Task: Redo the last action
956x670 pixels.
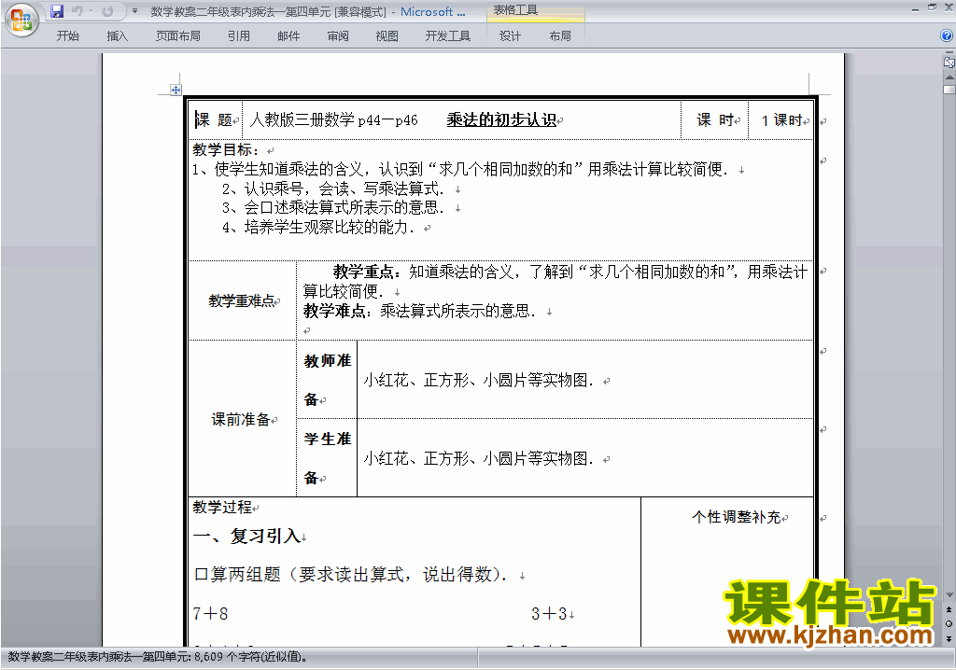Action: click(x=107, y=11)
